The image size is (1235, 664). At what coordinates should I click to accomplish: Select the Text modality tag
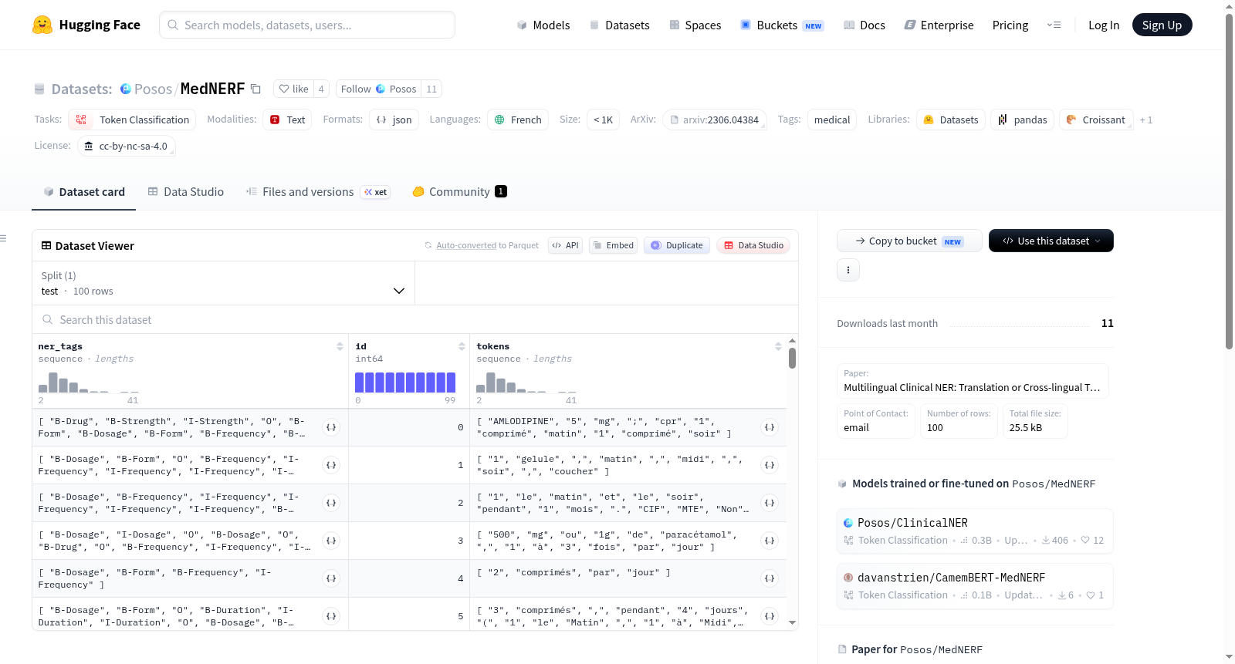pos(287,120)
